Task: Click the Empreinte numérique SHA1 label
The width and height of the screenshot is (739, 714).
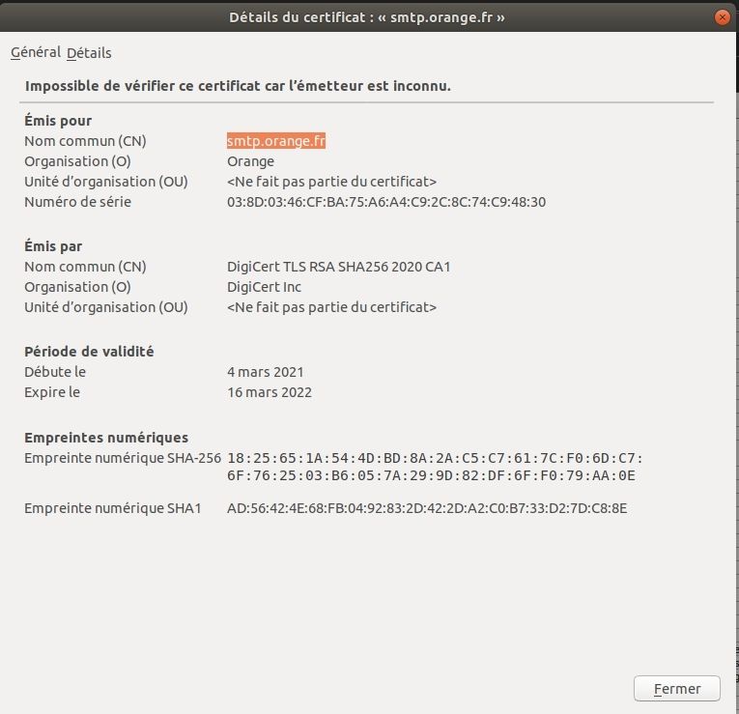Action: [x=113, y=508]
